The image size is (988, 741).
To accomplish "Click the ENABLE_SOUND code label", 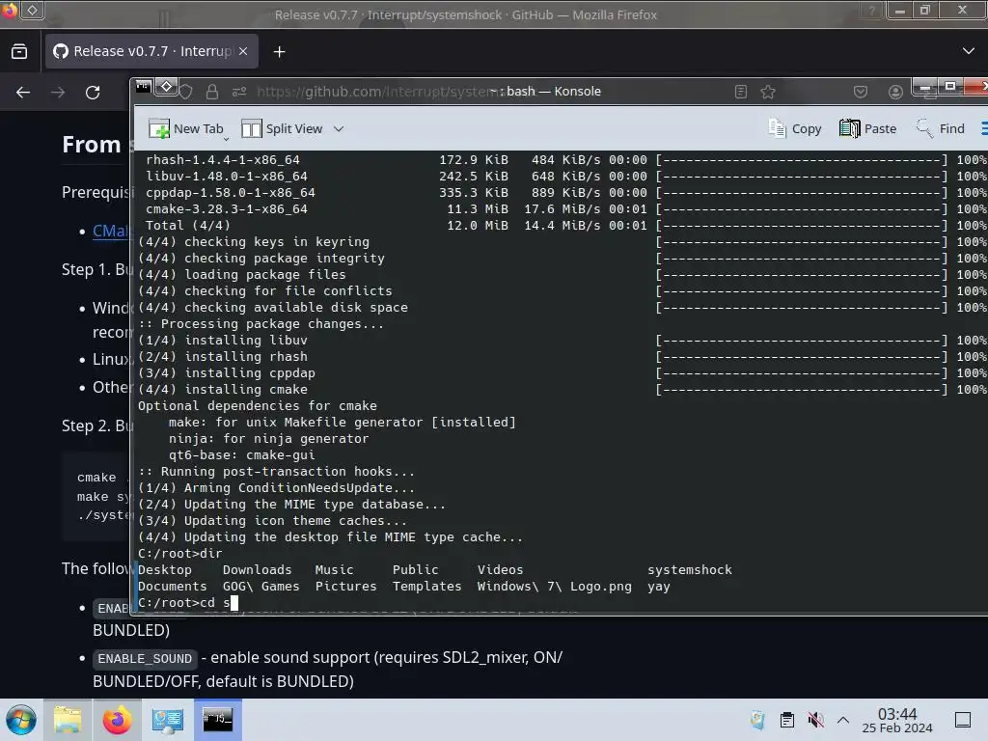I will point(145,658).
